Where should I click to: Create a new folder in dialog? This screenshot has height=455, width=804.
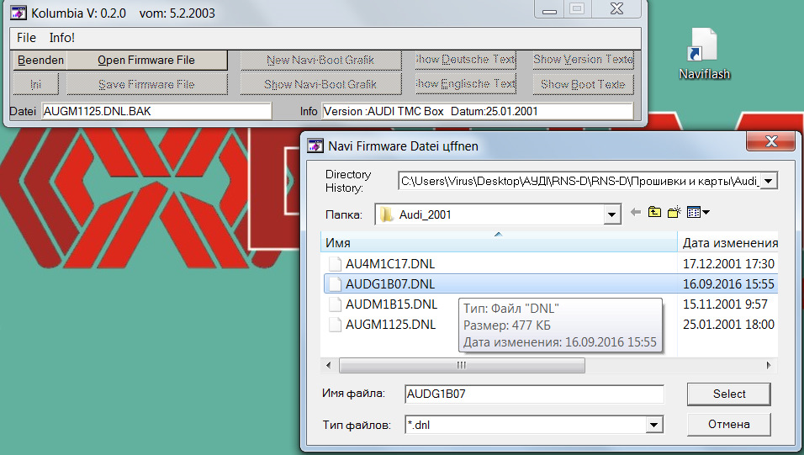pyautogui.click(x=674, y=212)
